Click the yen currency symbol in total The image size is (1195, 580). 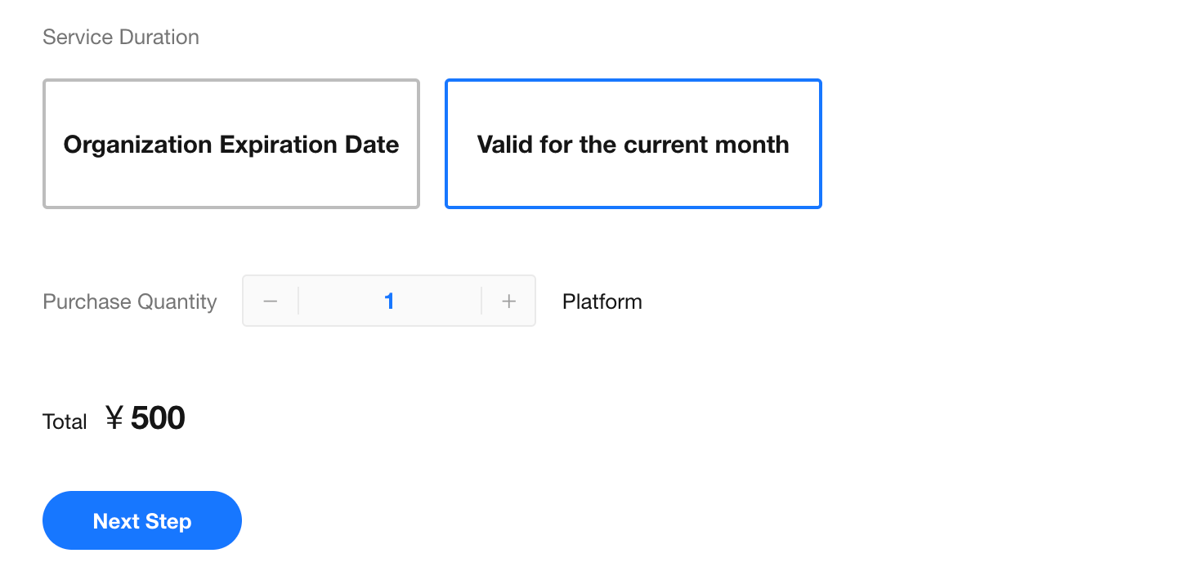(x=114, y=420)
